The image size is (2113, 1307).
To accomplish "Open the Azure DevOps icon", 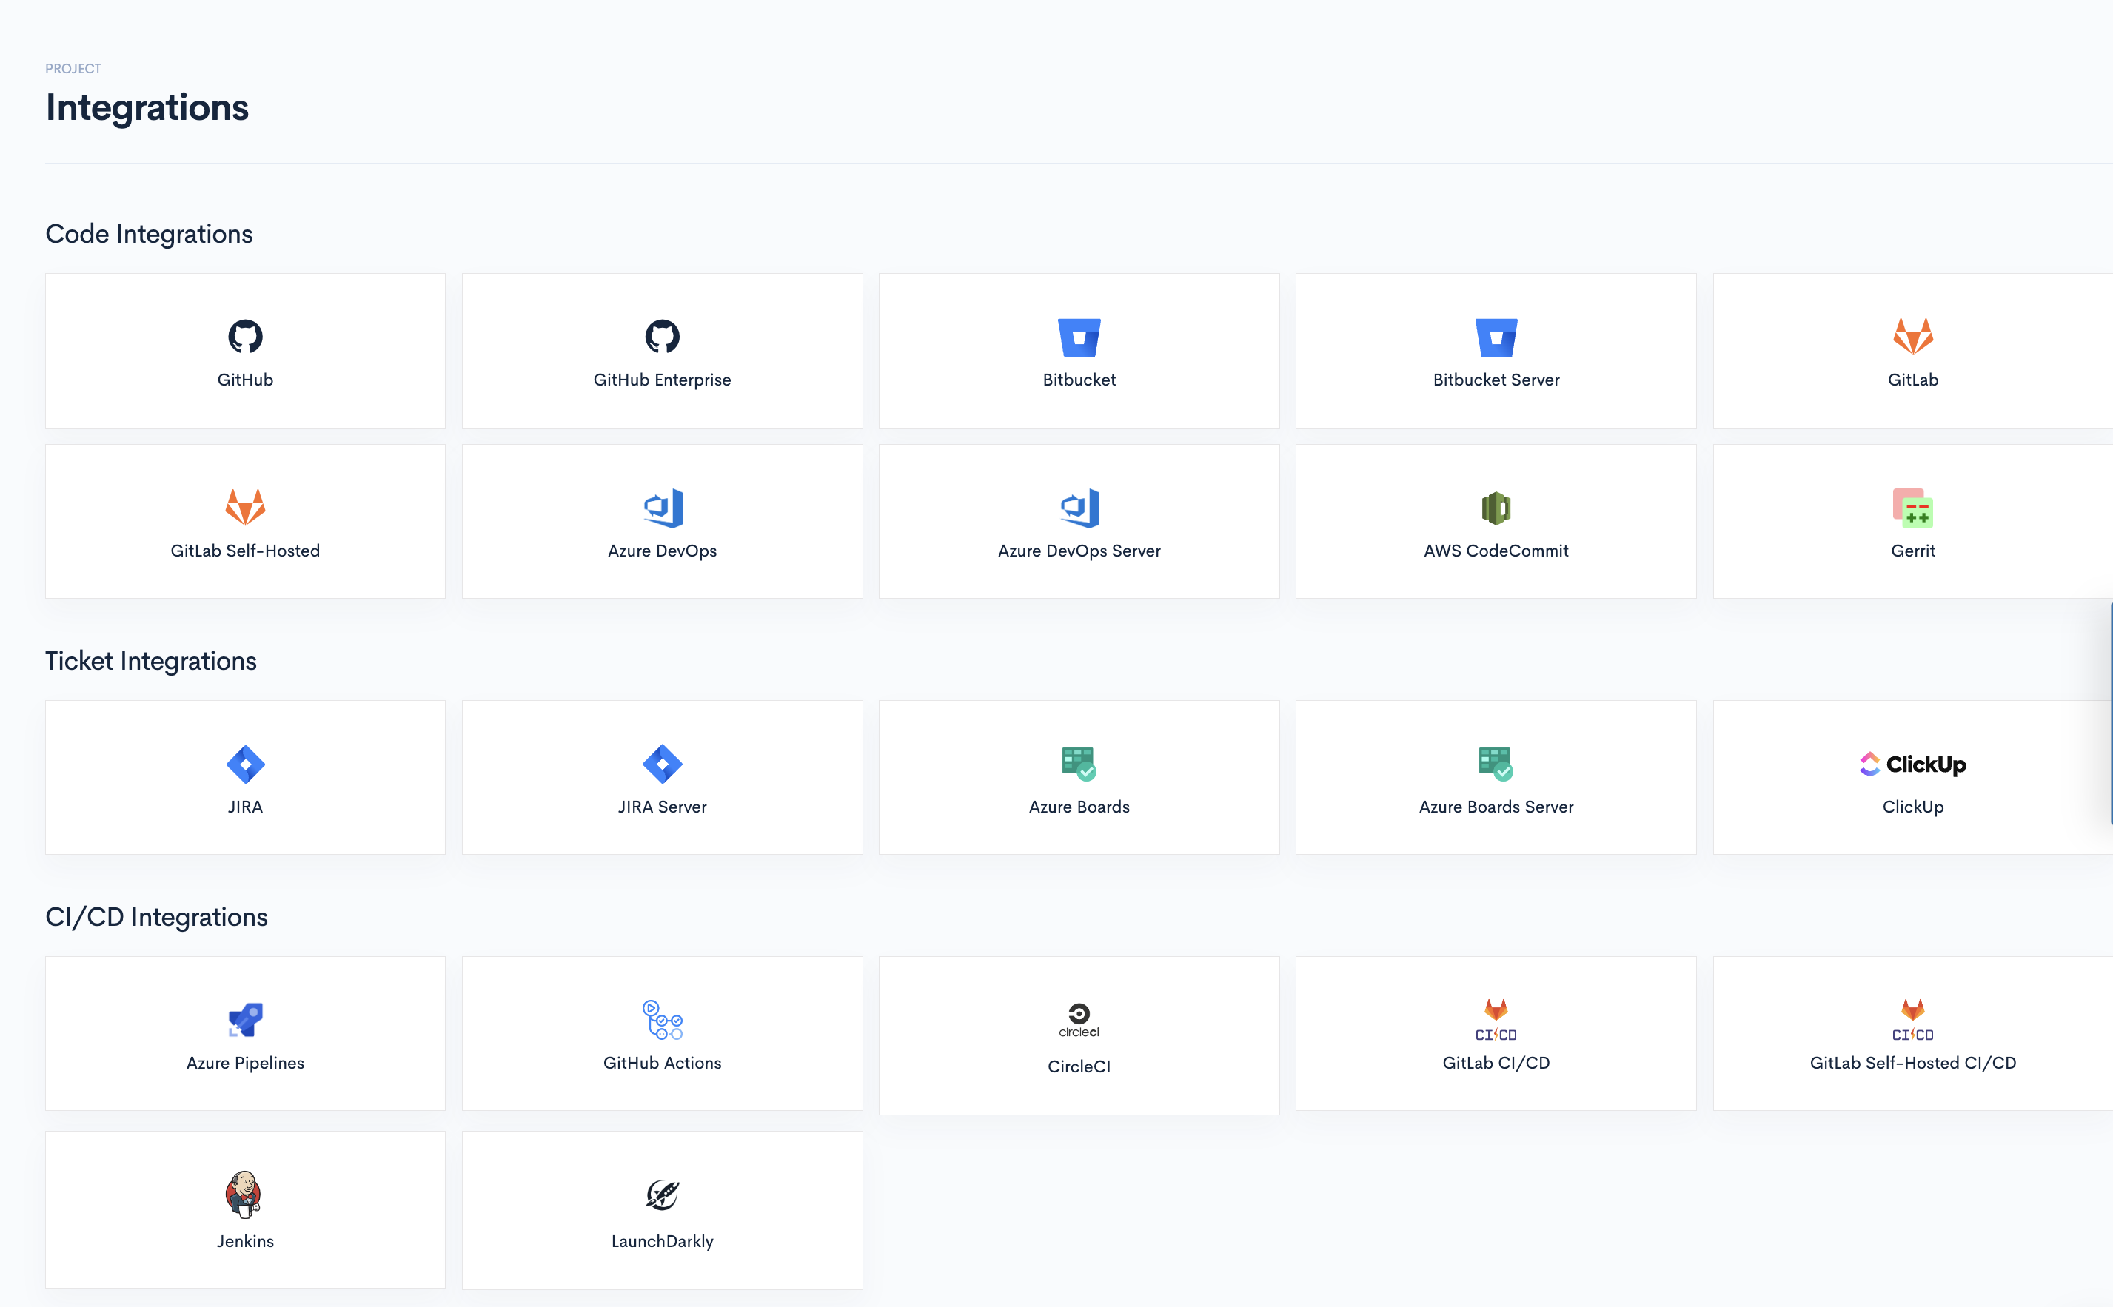I will coord(663,508).
